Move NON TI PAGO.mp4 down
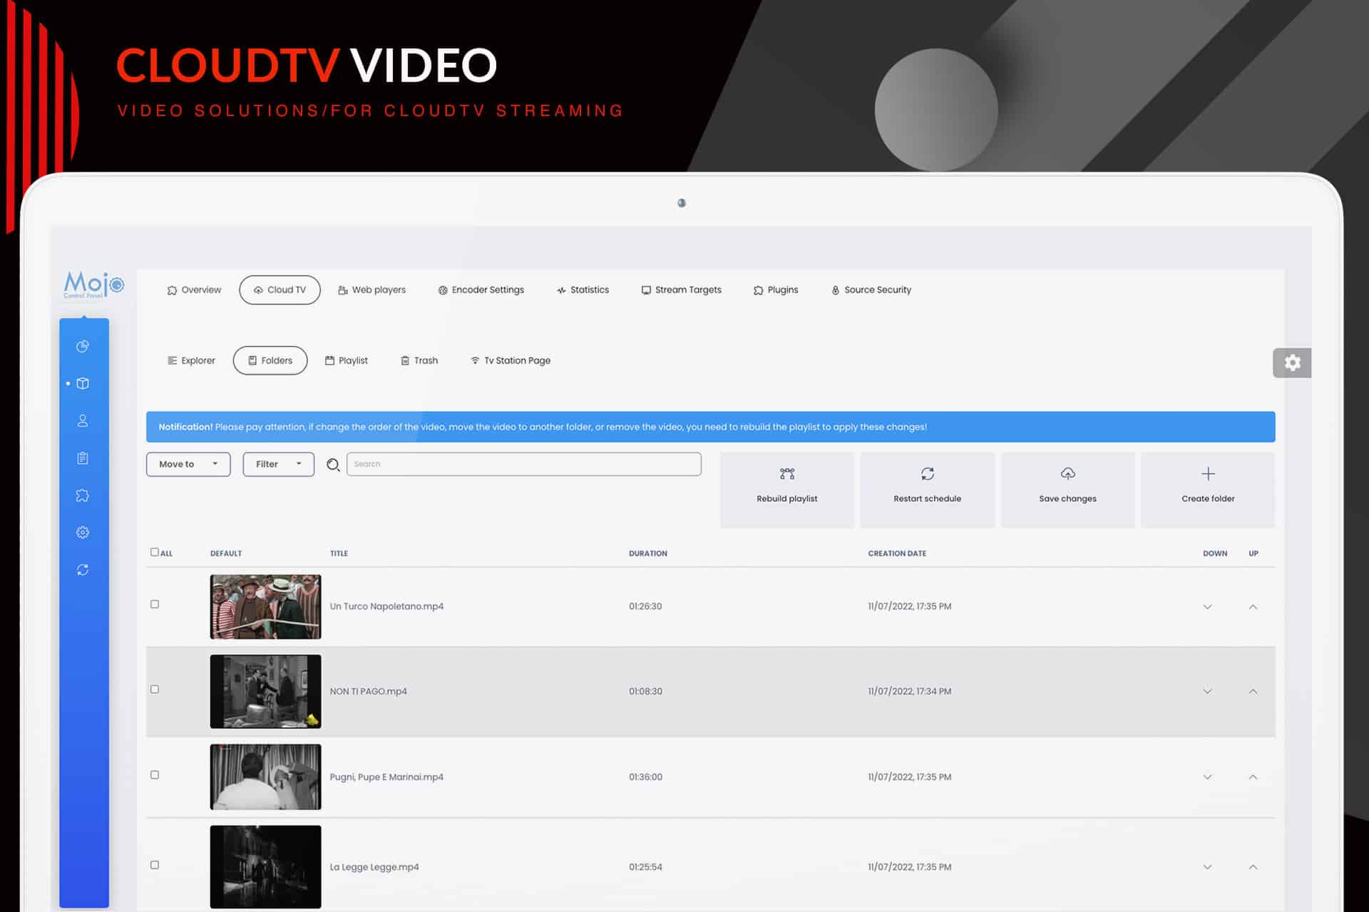Image resolution: width=1369 pixels, height=912 pixels. (x=1207, y=692)
